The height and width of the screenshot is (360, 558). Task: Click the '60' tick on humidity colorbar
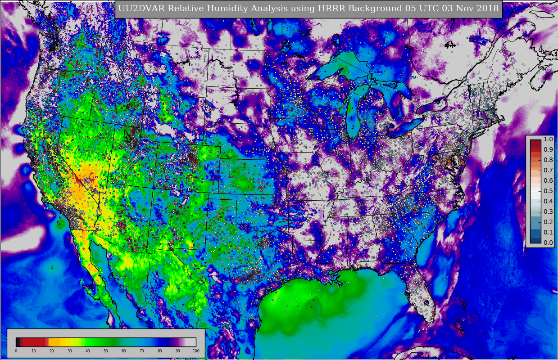coord(124,351)
